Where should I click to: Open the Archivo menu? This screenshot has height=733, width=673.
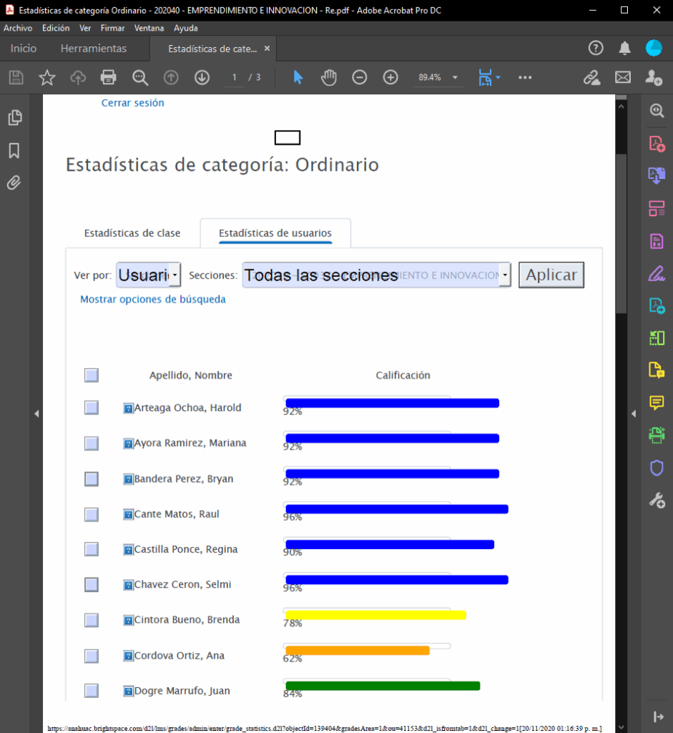pyautogui.click(x=18, y=28)
